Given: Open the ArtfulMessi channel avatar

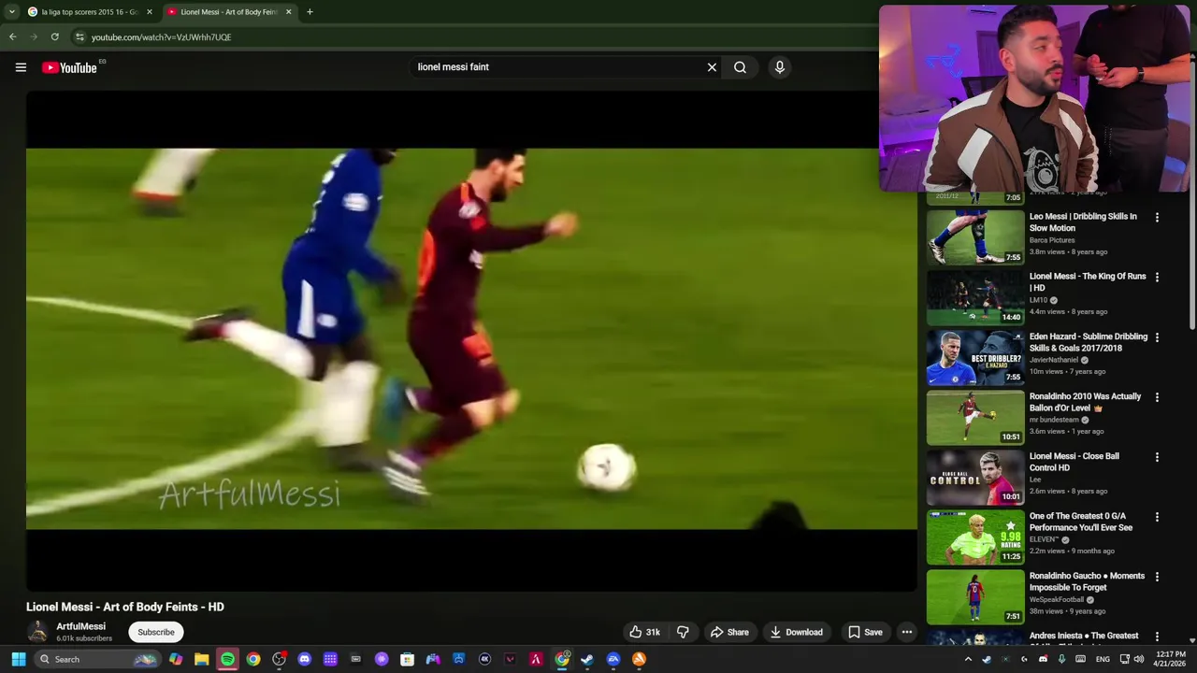Looking at the screenshot, I should point(38,632).
